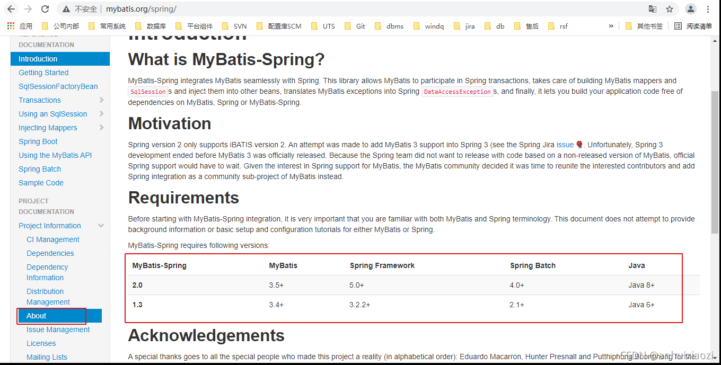Image resolution: width=721 pixels, height=365 pixels.
Task: Go back to previous page
Action: pyautogui.click(x=11, y=9)
